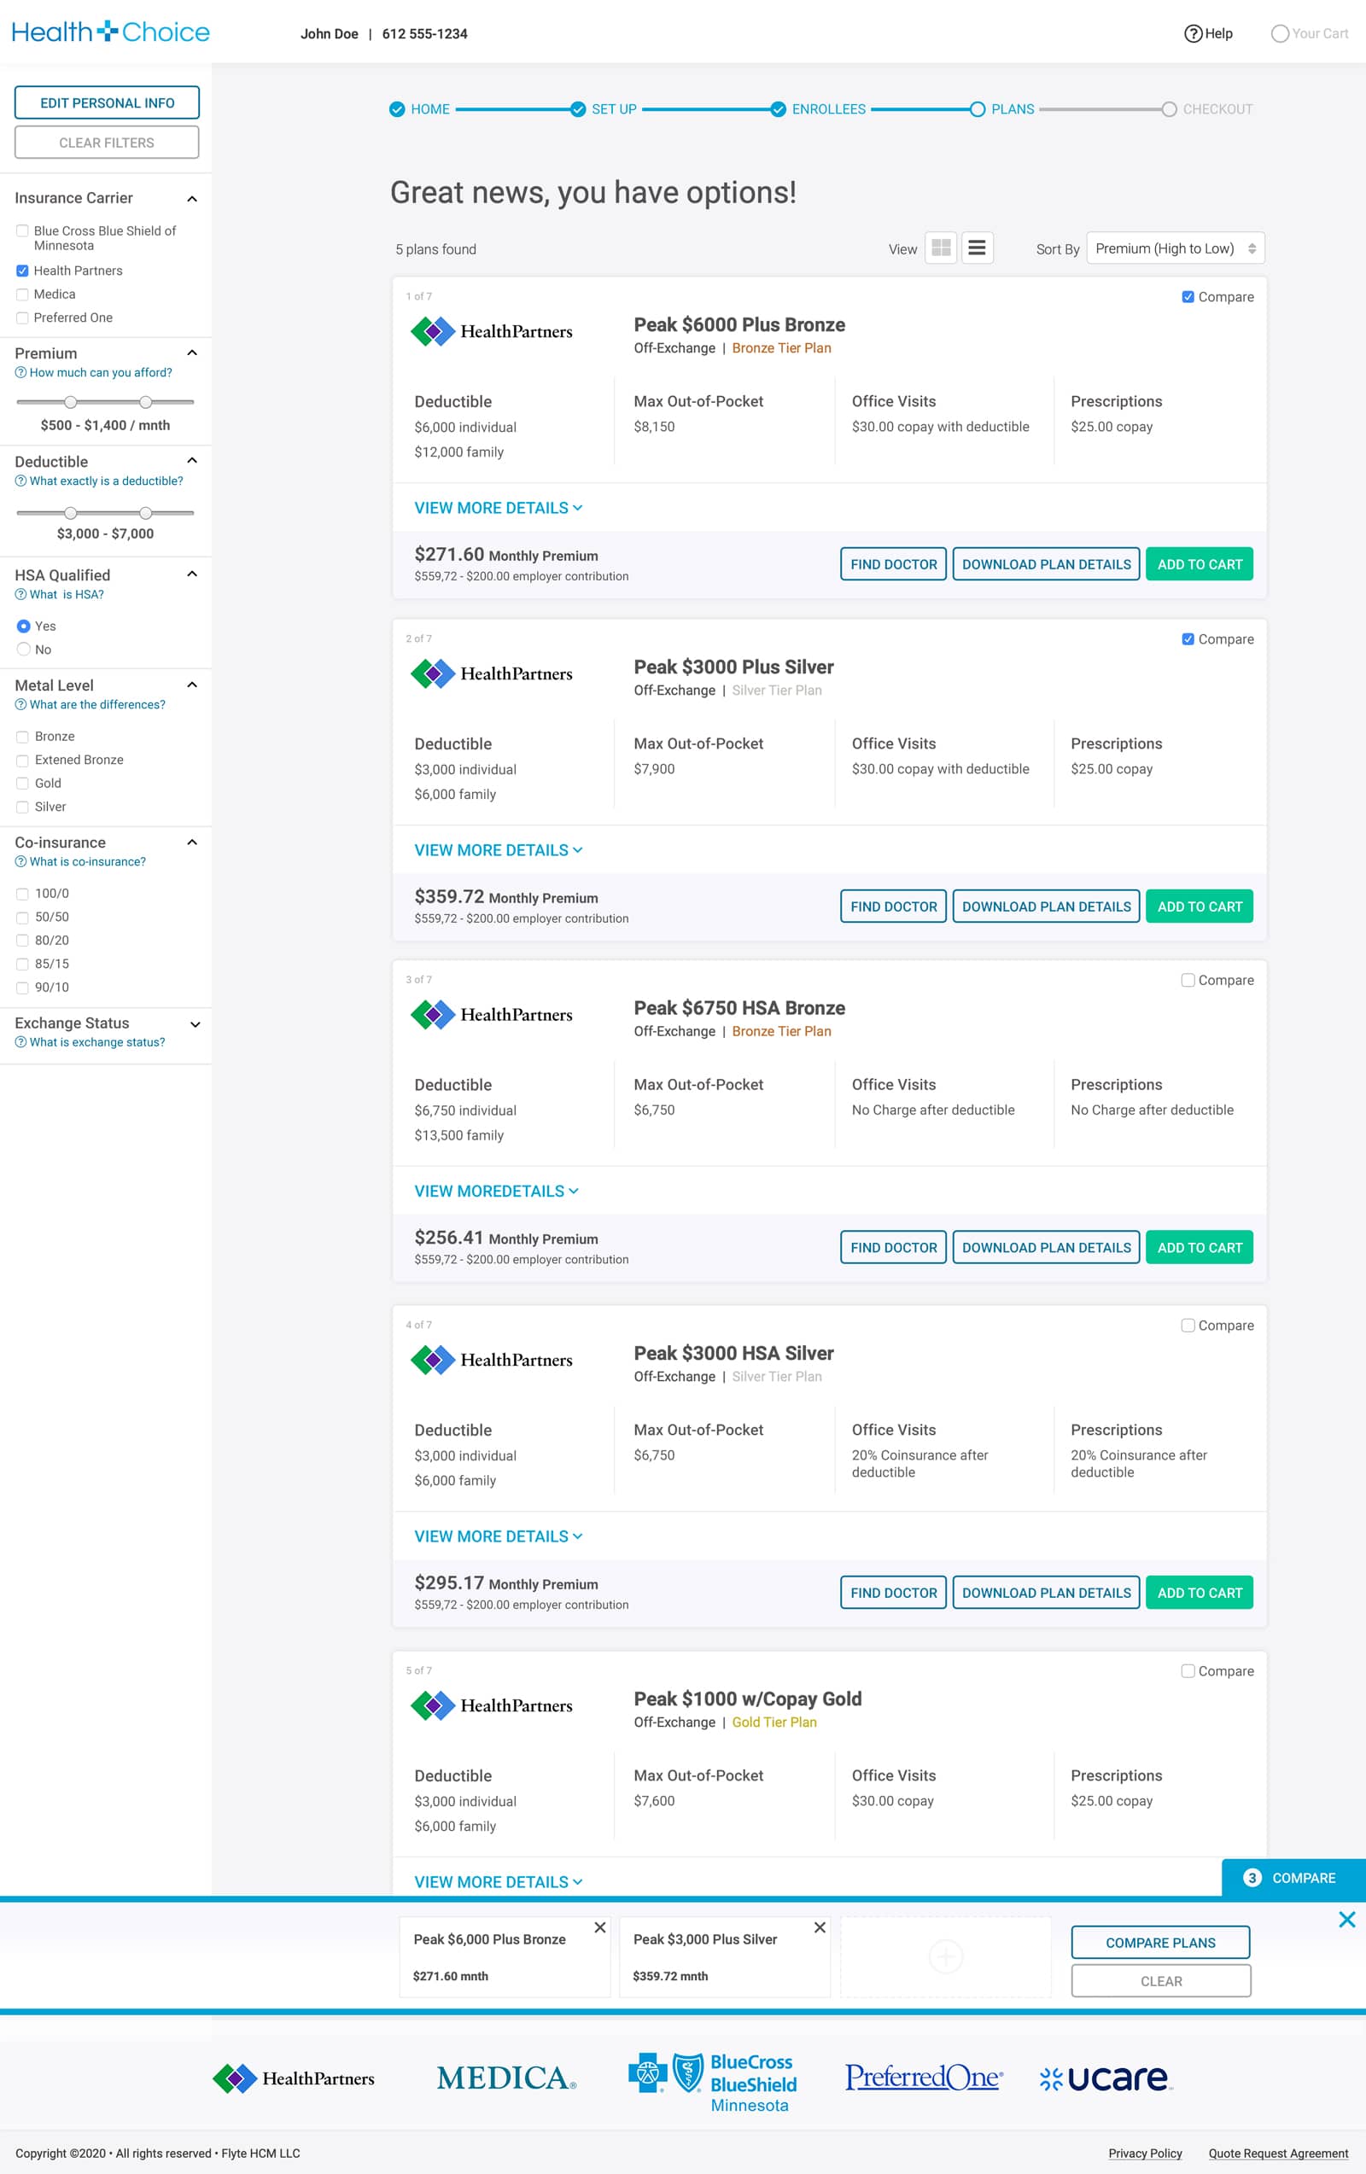Open 'What is co-insurance?' help link
Image resolution: width=1366 pixels, height=2174 pixels.
(80, 862)
